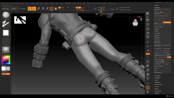Toggle the PolyF line fill grid icon

tap(148, 79)
